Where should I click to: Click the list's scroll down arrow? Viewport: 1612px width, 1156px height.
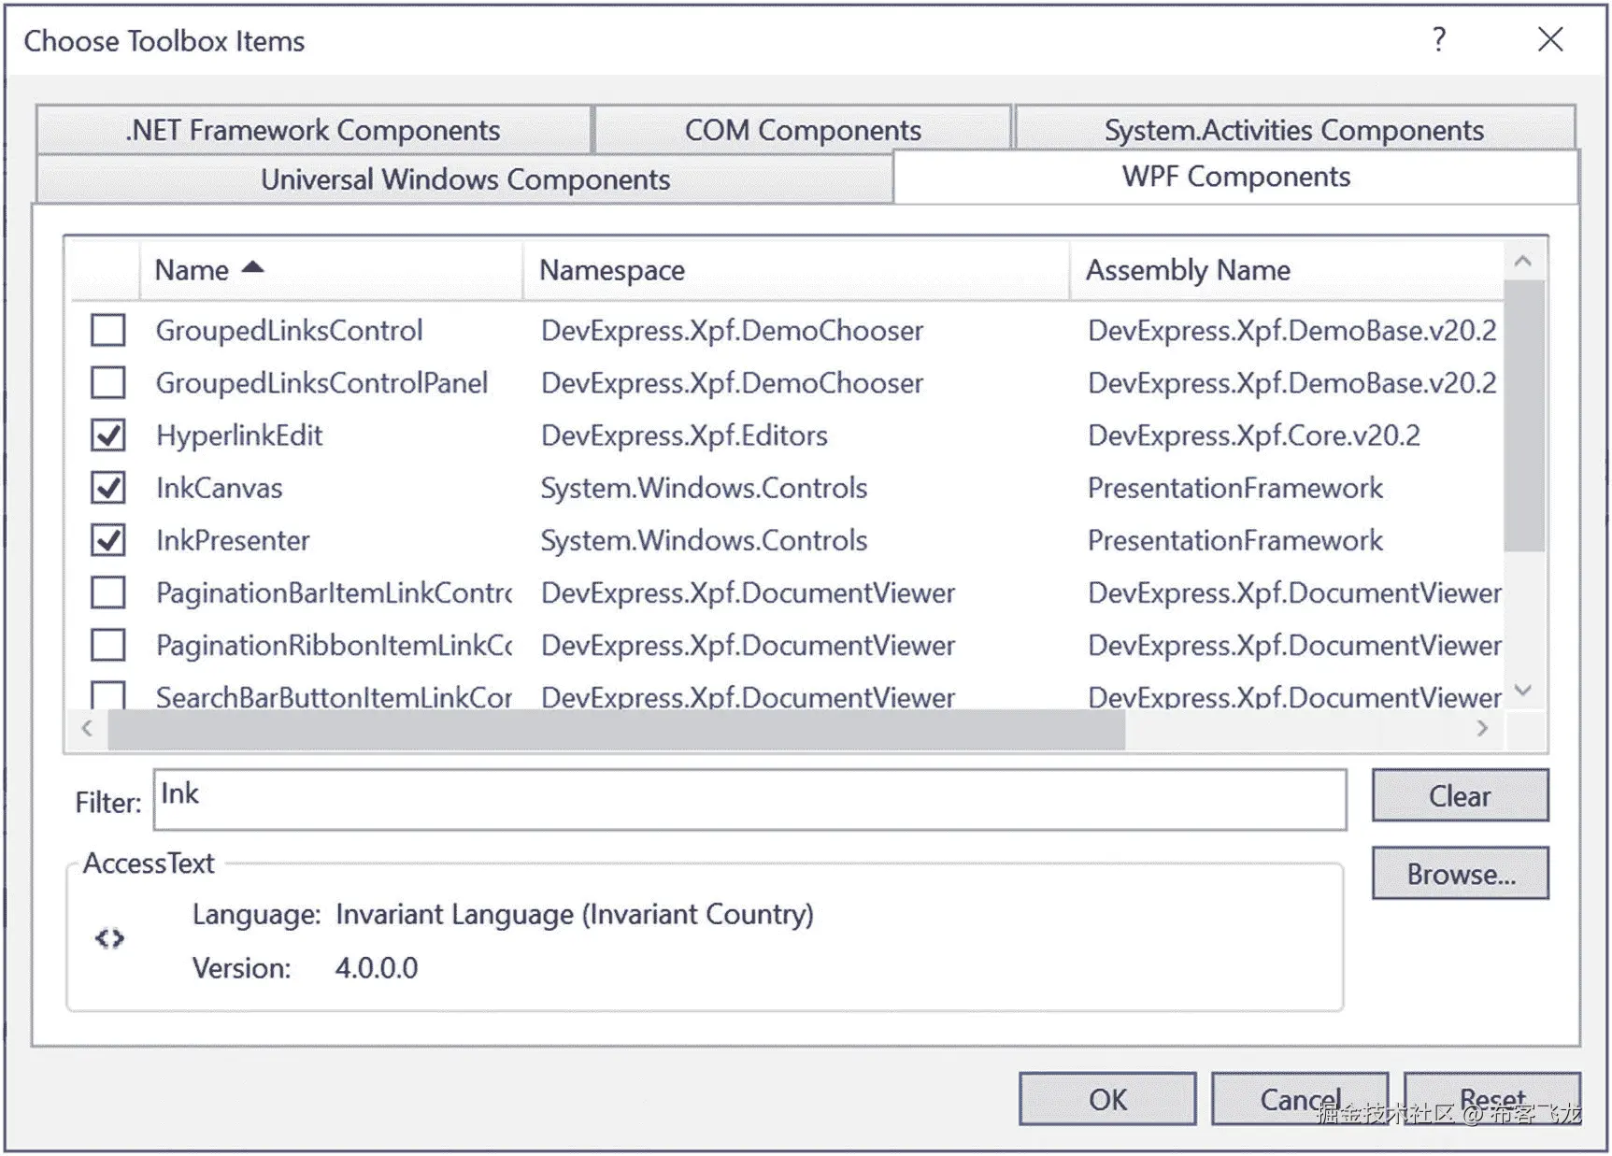pyautogui.click(x=1523, y=690)
